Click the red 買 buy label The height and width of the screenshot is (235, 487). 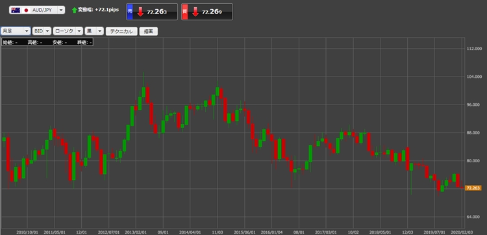[184, 12]
